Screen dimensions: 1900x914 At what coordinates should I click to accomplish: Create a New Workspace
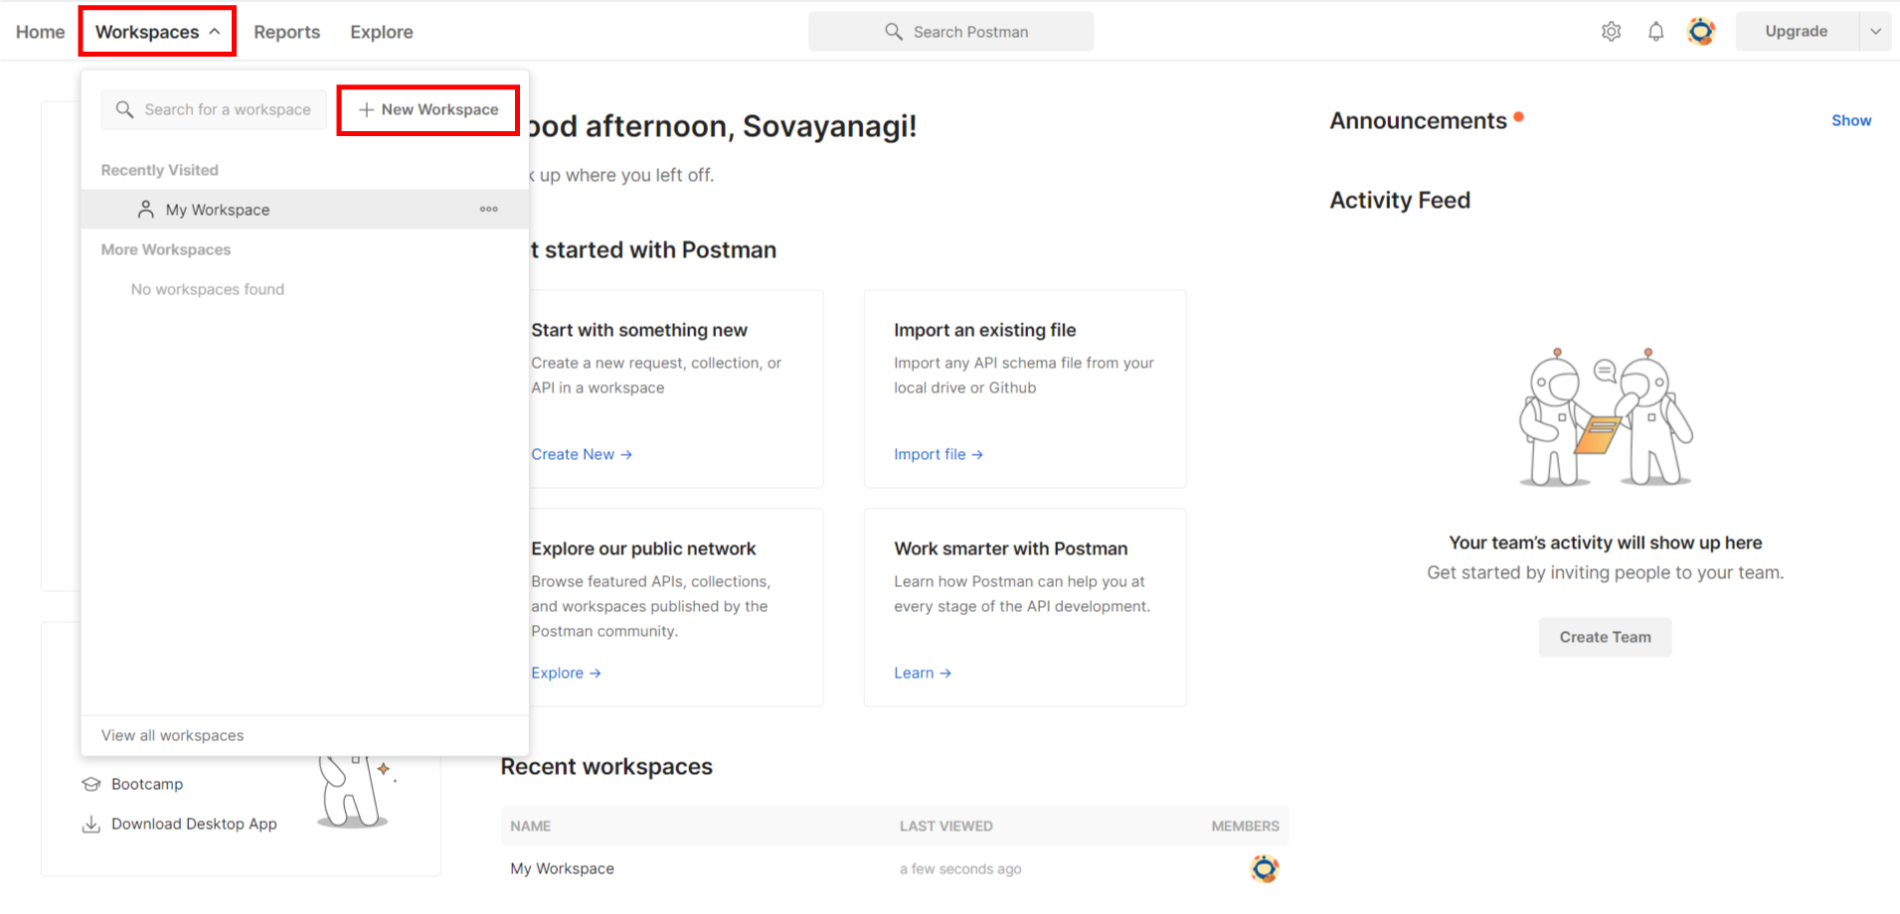coord(429,109)
